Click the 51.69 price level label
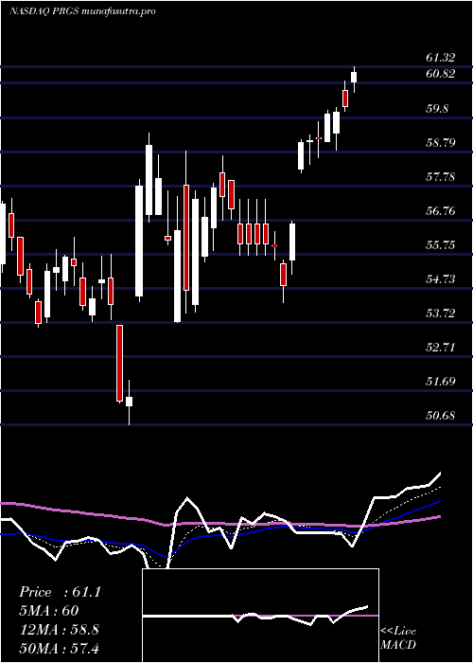Image resolution: width=473 pixels, height=663 pixels. (441, 382)
